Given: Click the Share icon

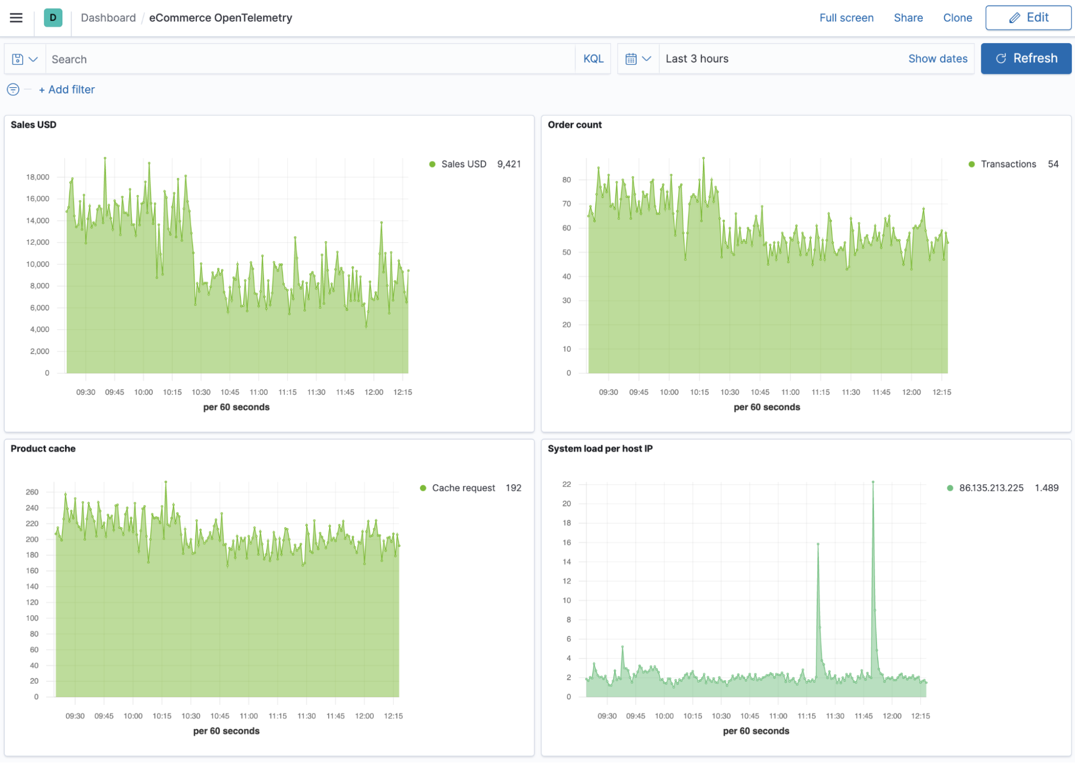Looking at the screenshot, I should (x=908, y=17).
